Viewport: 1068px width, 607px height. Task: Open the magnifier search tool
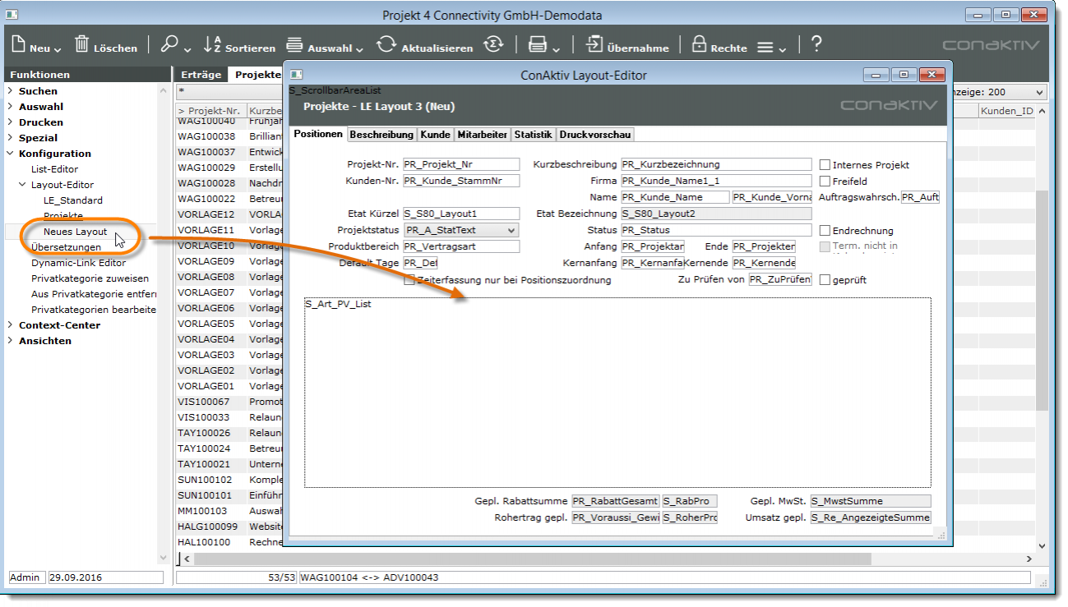169,45
